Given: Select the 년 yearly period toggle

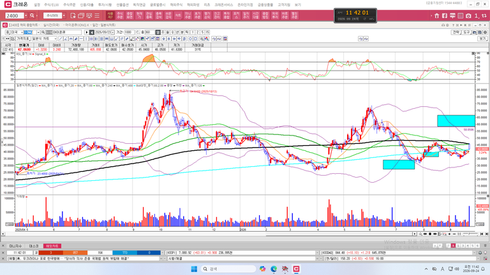Looking at the screenshot, I should point(177,32).
